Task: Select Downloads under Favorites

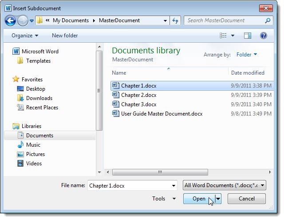Action: click(35, 98)
